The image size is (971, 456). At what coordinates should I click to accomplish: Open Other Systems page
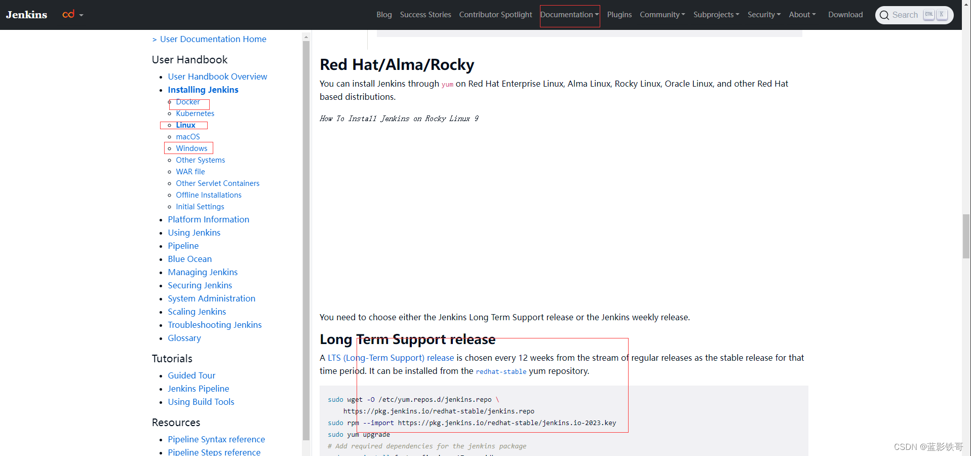point(200,160)
